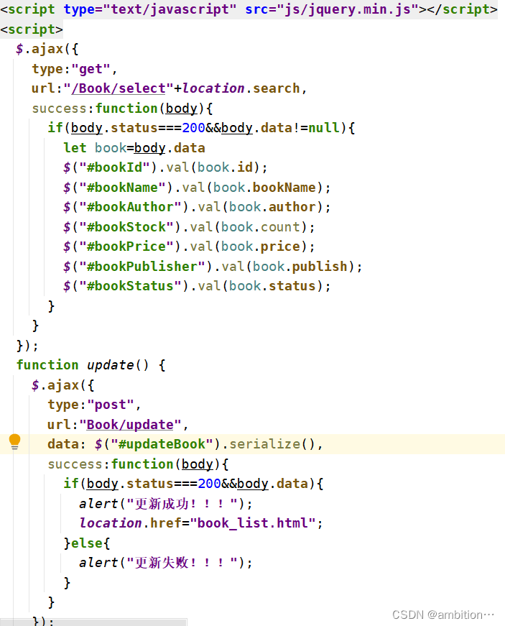Click the let book=body.data line

[x=134, y=148]
